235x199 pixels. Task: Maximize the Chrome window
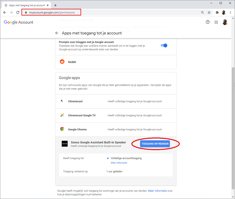click(x=221, y=3)
